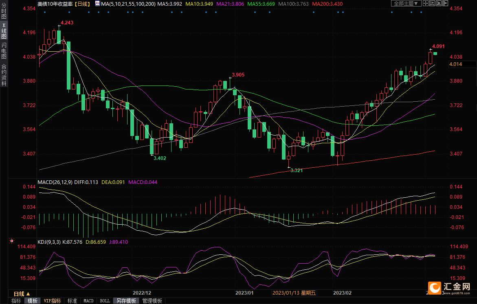Click the MA(5,10,21,55,100,200) indicator label
This screenshot has width=477, height=304.
pyautogui.click(x=128, y=4)
